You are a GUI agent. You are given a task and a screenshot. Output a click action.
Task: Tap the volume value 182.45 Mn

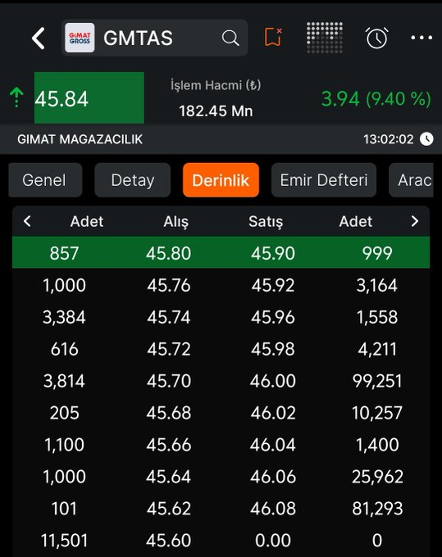click(x=216, y=111)
